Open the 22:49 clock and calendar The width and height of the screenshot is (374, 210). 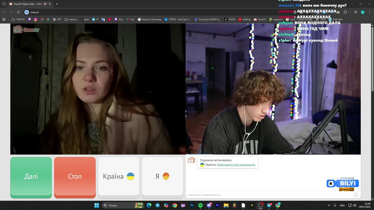(365, 205)
